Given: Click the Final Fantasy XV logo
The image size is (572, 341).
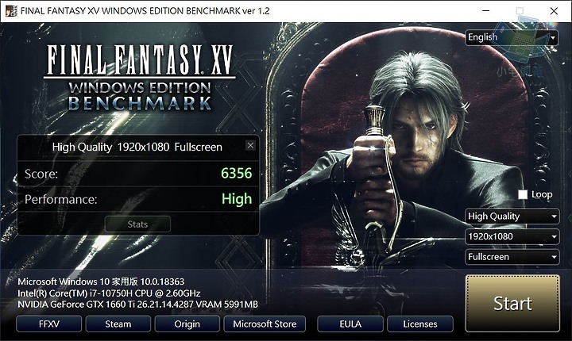Looking at the screenshot, I should point(140,77).
